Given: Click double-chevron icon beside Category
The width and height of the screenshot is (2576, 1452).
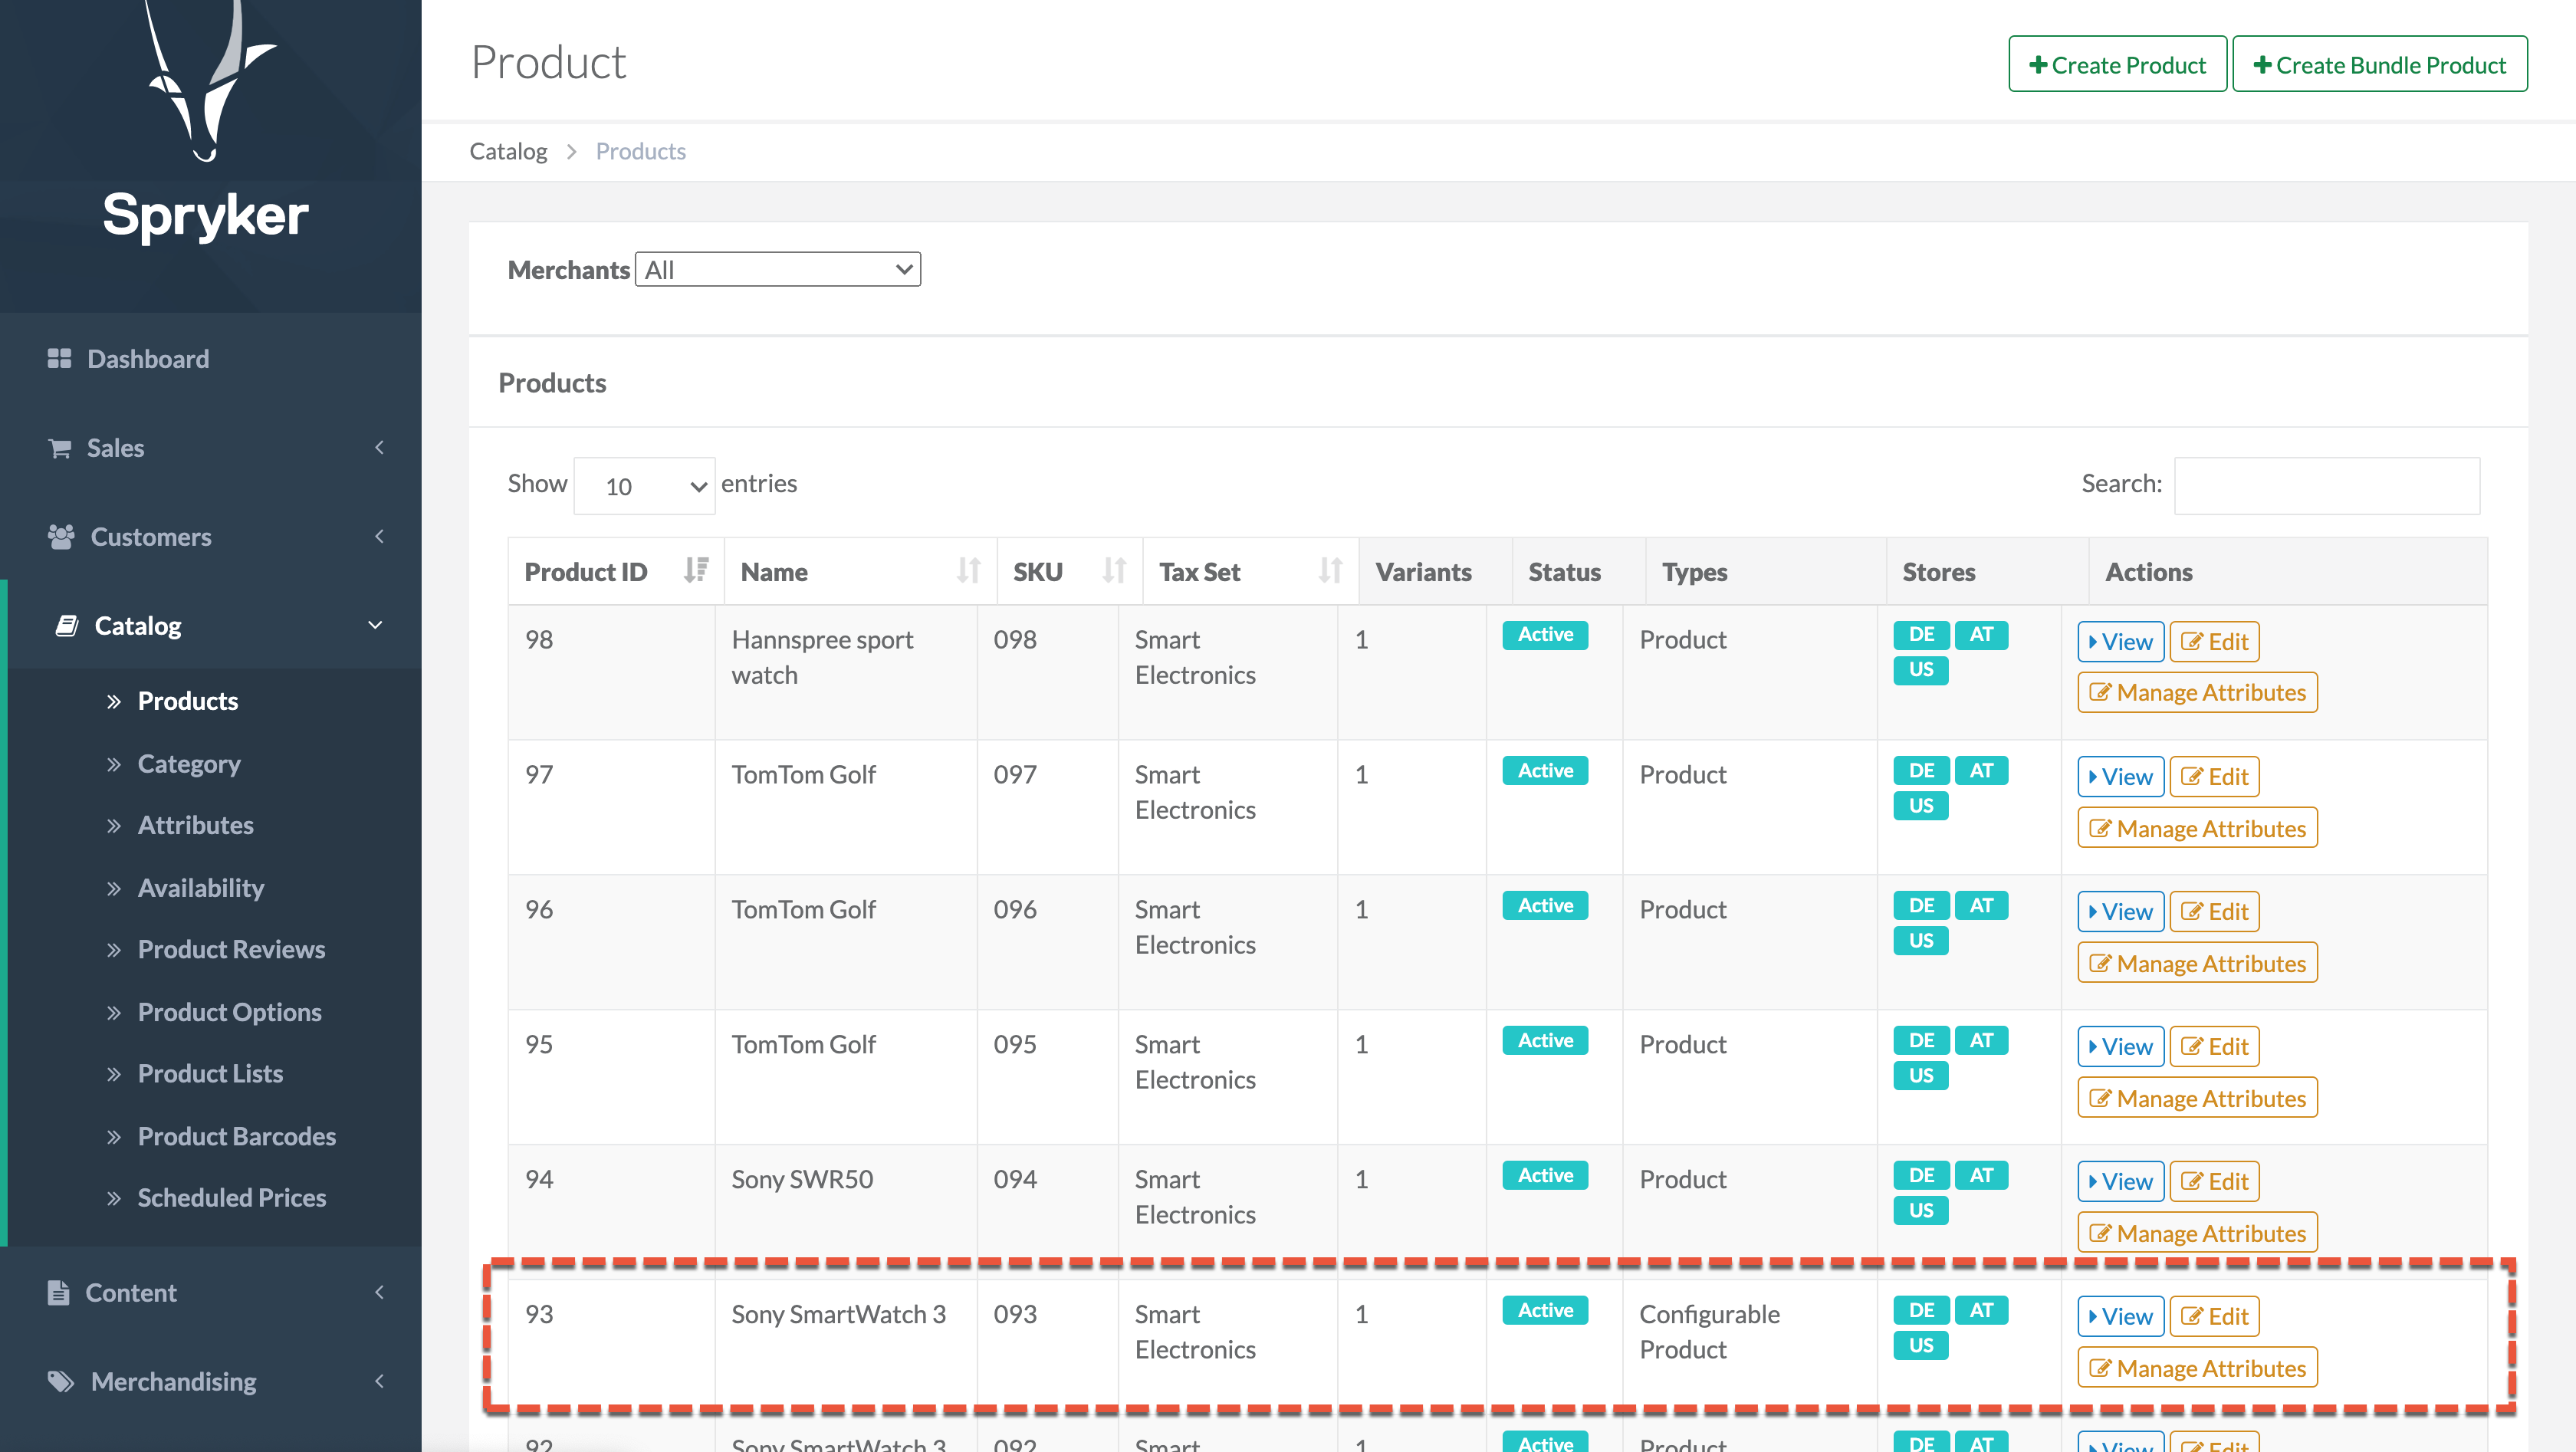Looking at the screenshot, I should tap(114, 764).
